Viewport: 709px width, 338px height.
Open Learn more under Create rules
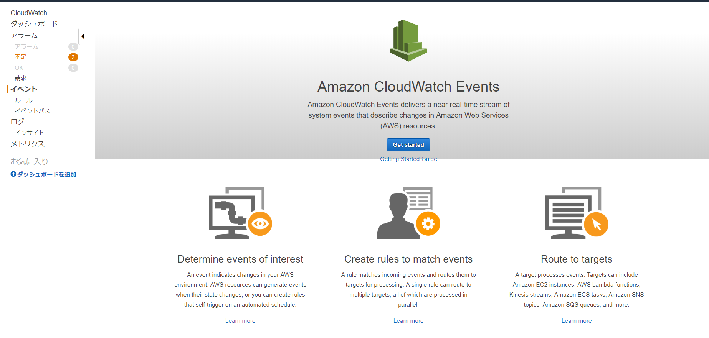click(408, 321)
